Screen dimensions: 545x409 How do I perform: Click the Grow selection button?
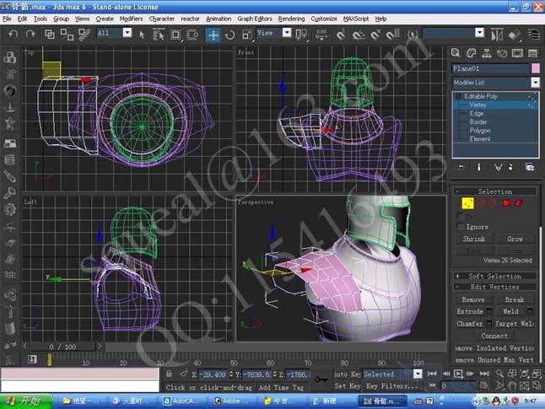[x=515, y=239]
